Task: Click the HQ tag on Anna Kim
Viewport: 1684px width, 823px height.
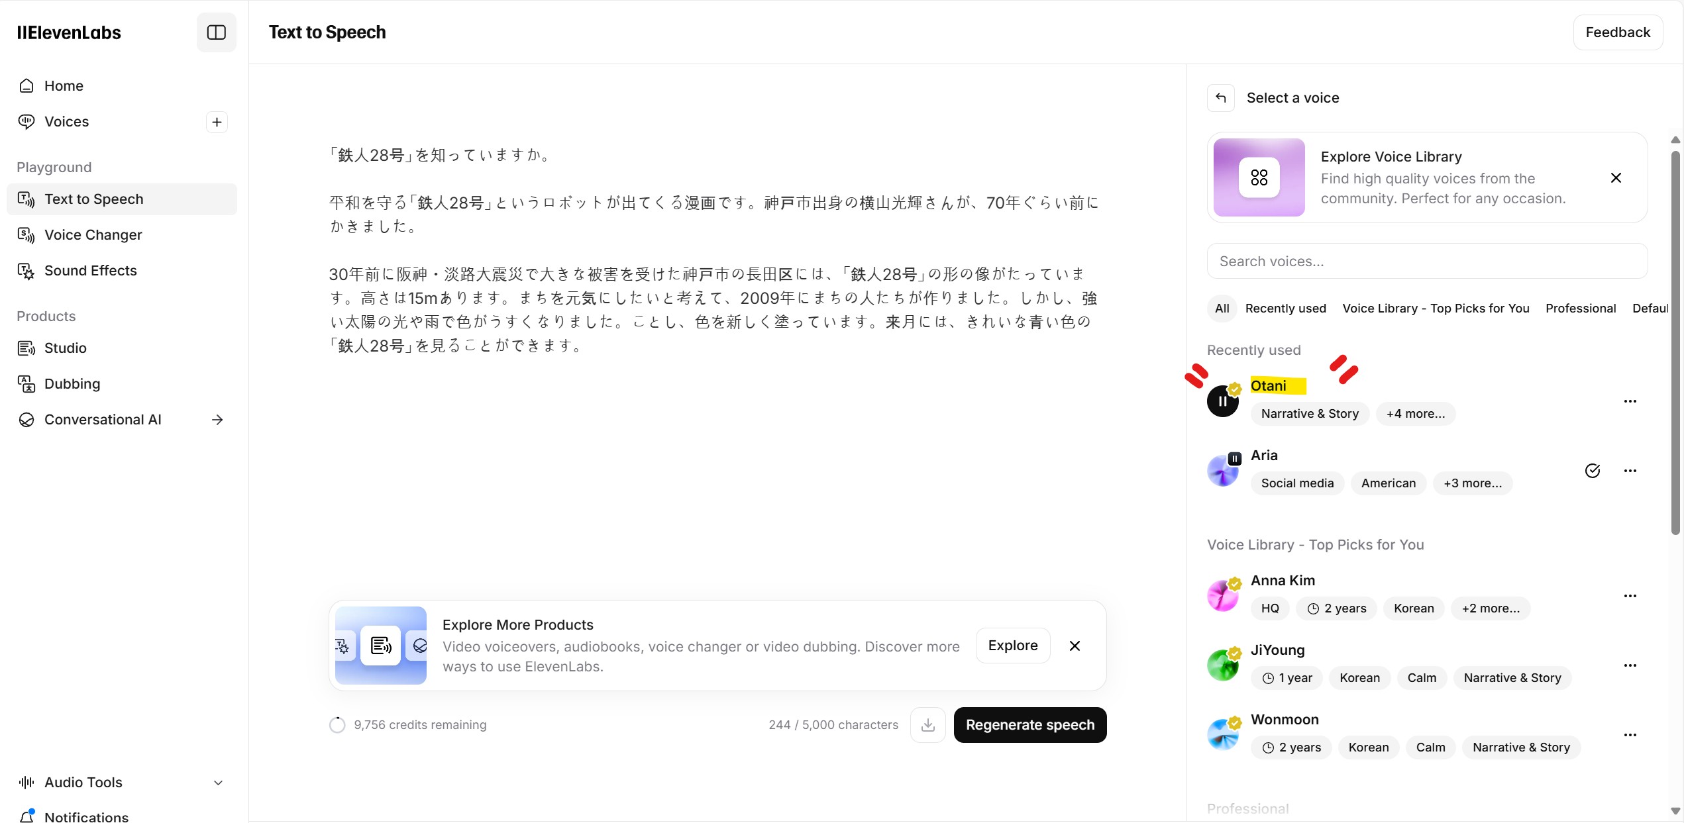Action: point(1270,608)
